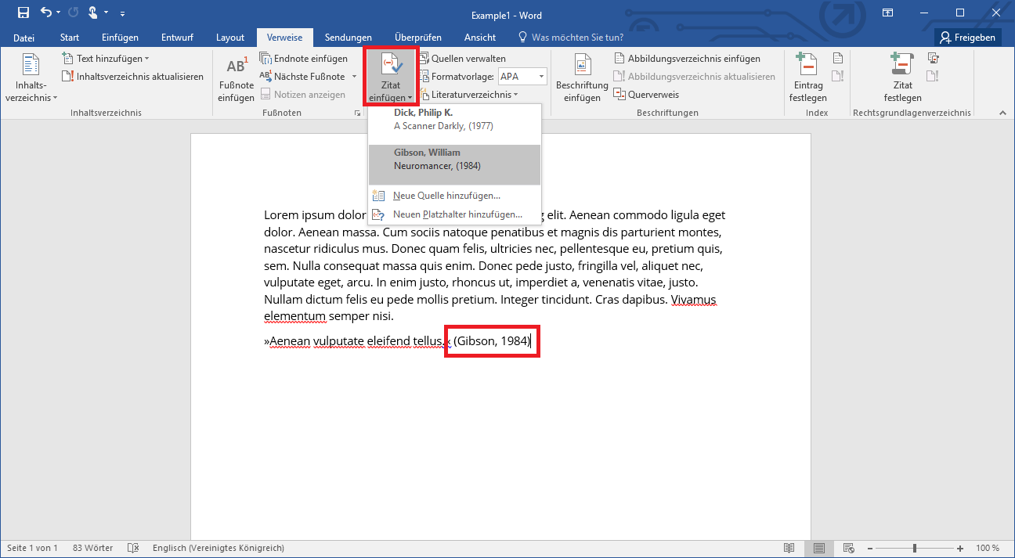Click Index einfügen icon
1015x558 pixels.
838,59
